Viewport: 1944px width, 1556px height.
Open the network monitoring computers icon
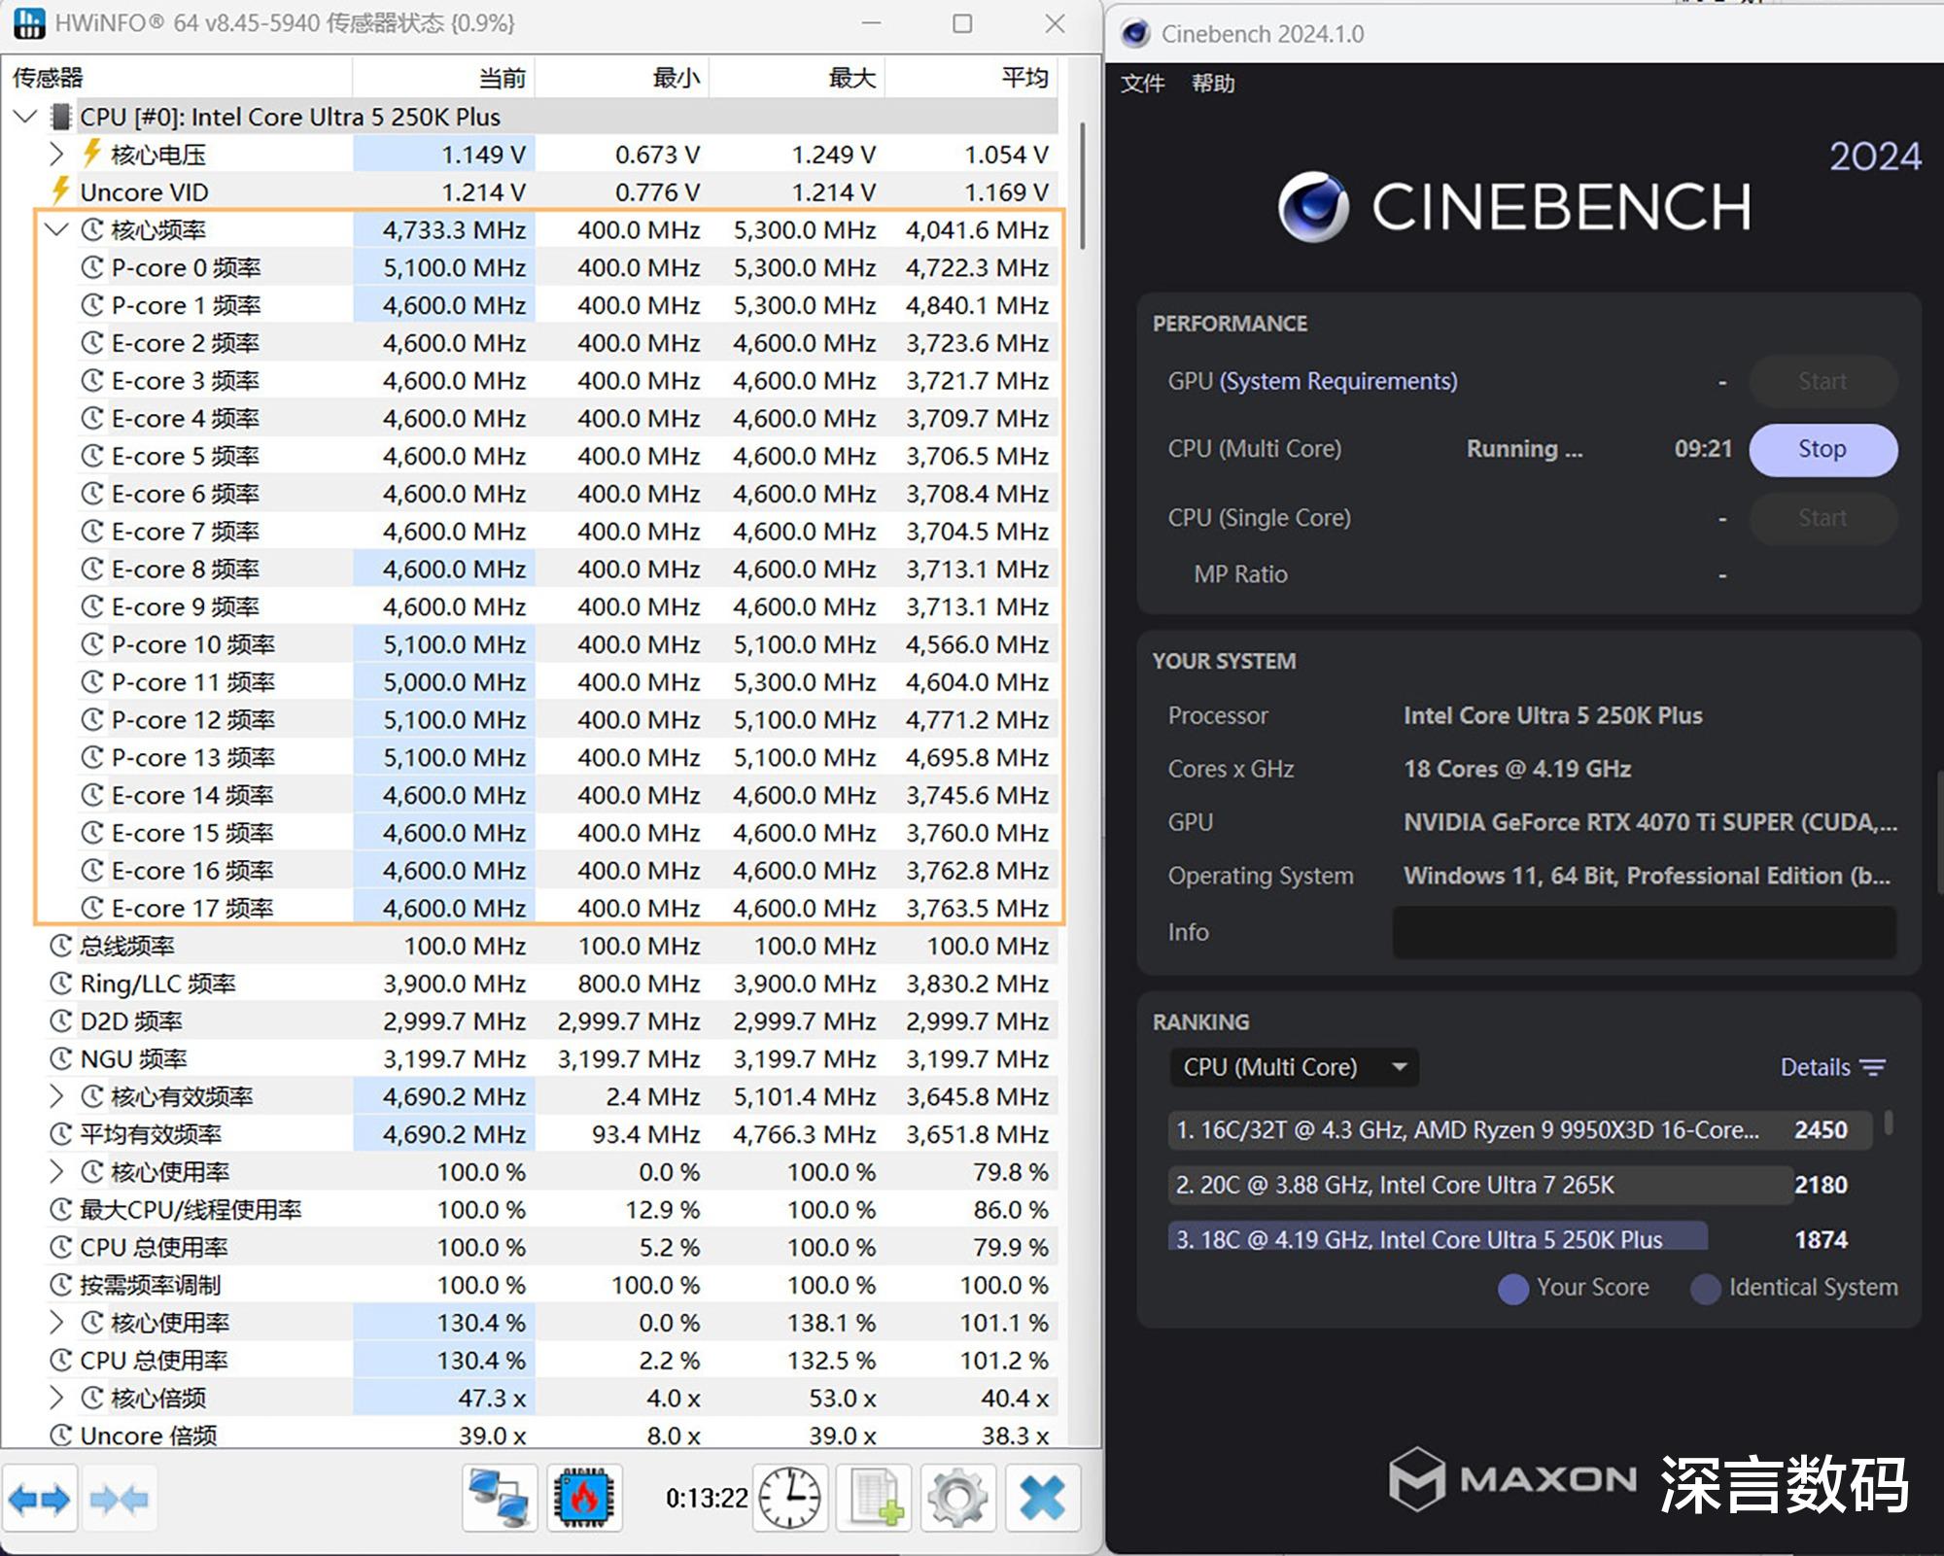[500, 1498]
